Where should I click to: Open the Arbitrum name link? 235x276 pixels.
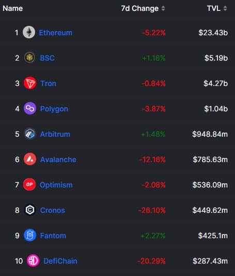coord(55,134)
